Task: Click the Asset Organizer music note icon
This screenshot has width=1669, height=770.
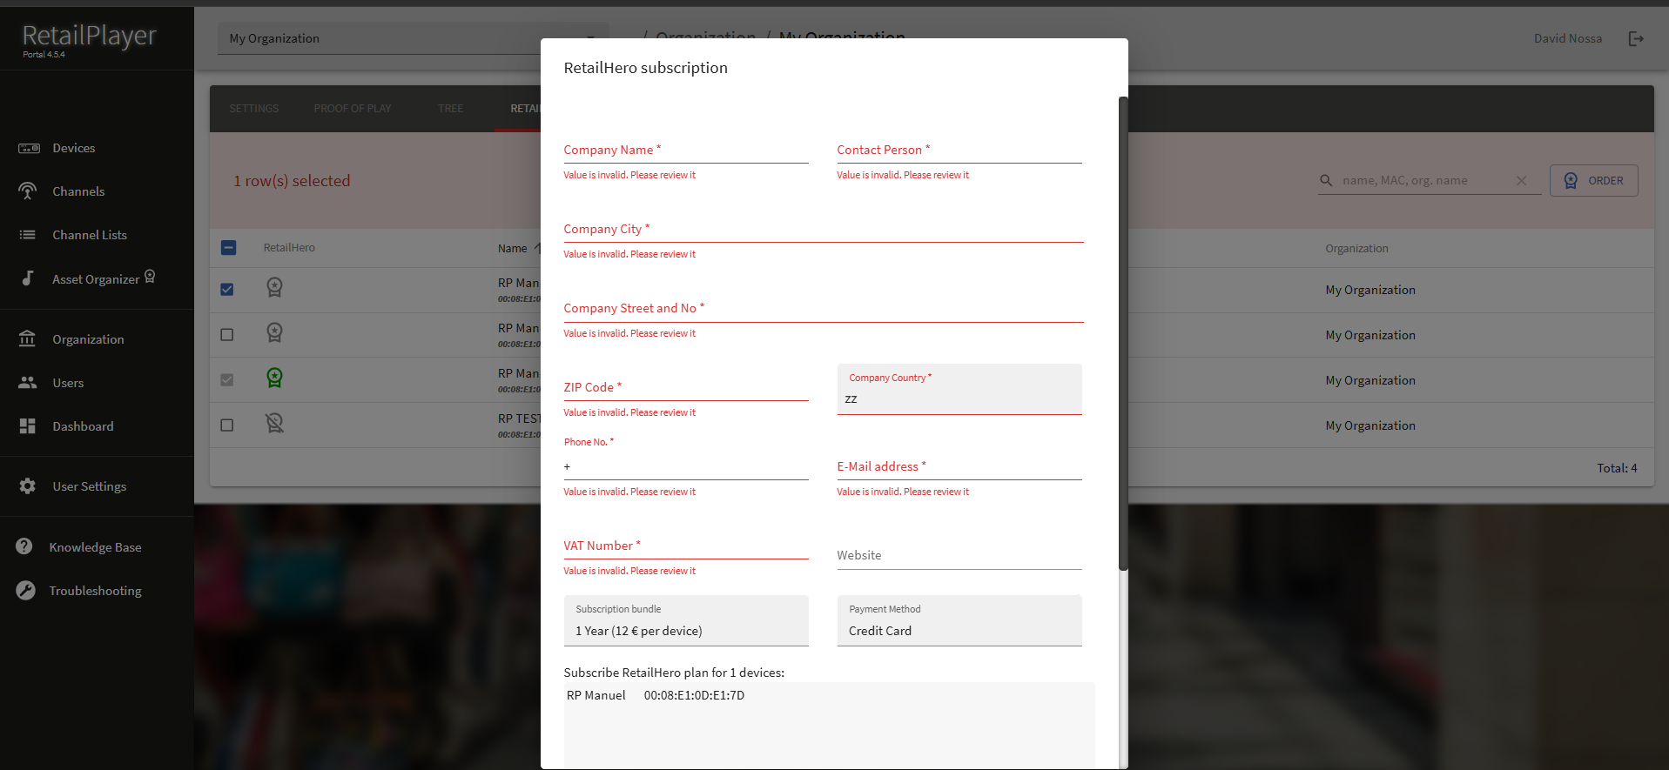Action: [28, 278]
